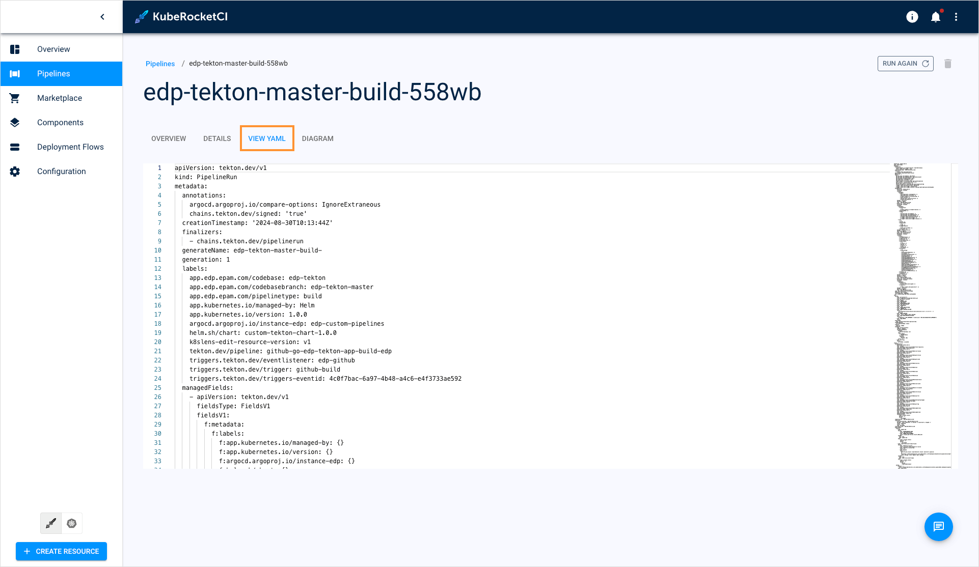Click the Pipelines sidebar icon
The height and width of the screenshot is (567, 979).
[15, 73]
